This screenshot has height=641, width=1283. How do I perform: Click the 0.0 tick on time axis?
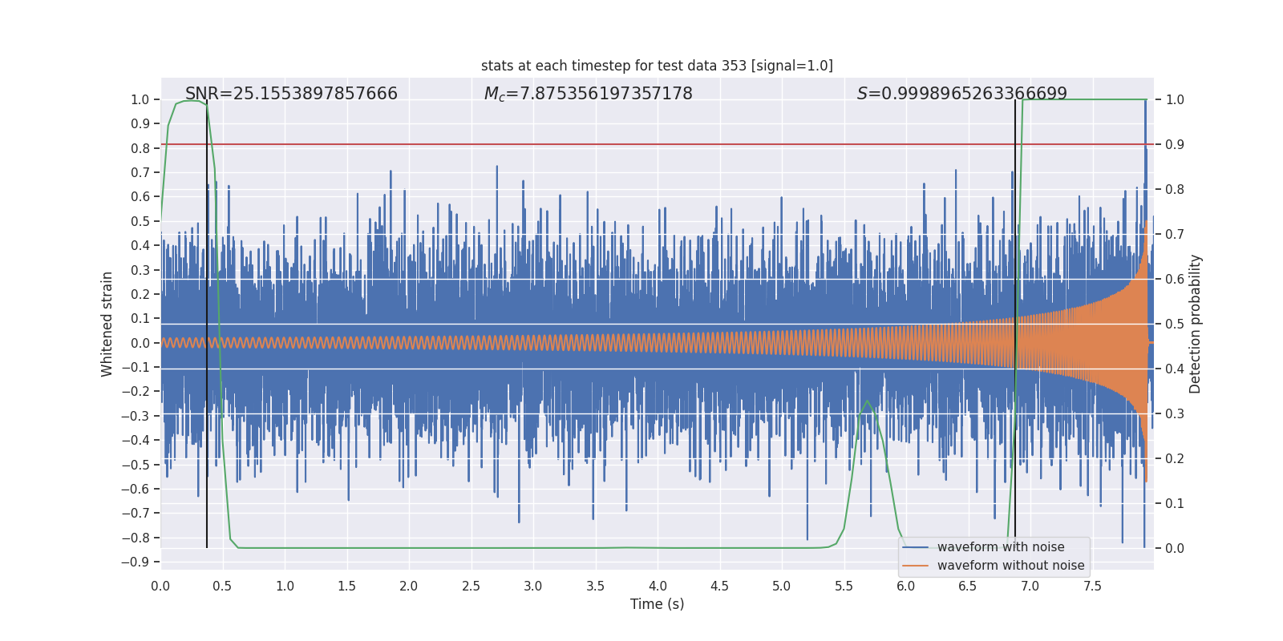160,587
